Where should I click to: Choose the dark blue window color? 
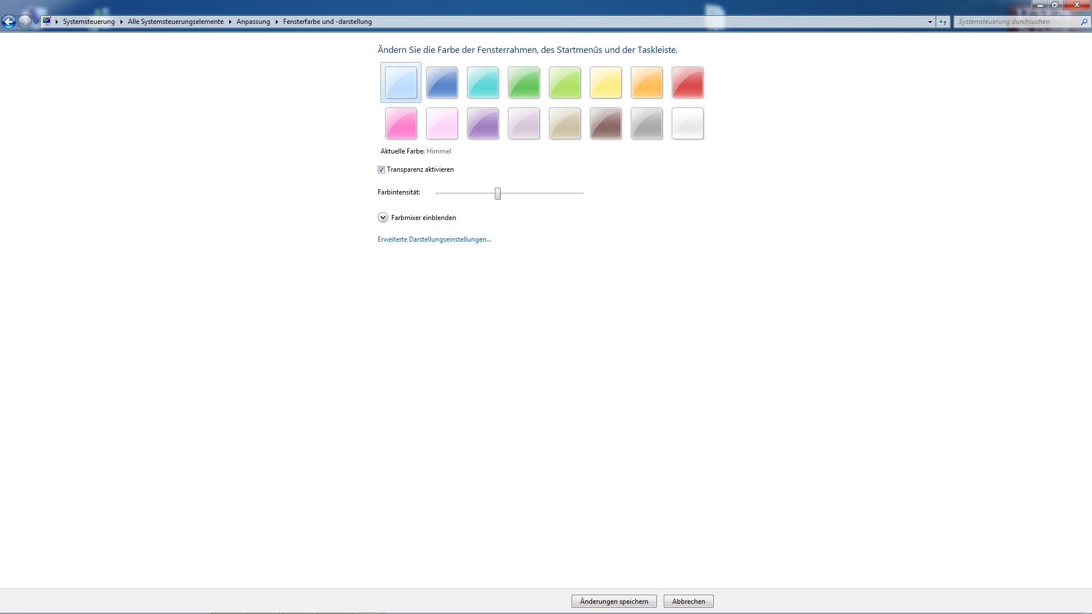(441, 82)
